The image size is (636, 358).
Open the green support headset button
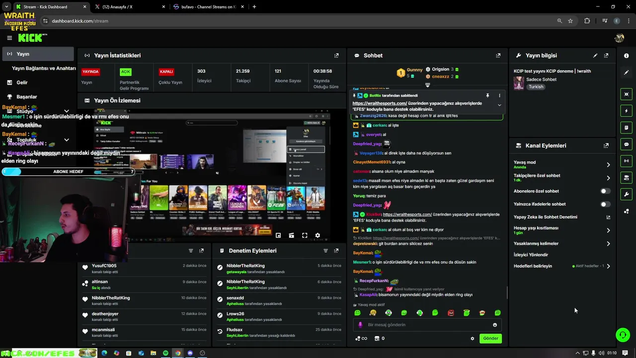click(x=623, y=335)
